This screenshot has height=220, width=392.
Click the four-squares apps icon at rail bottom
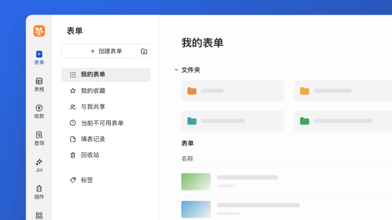(39, 215)
